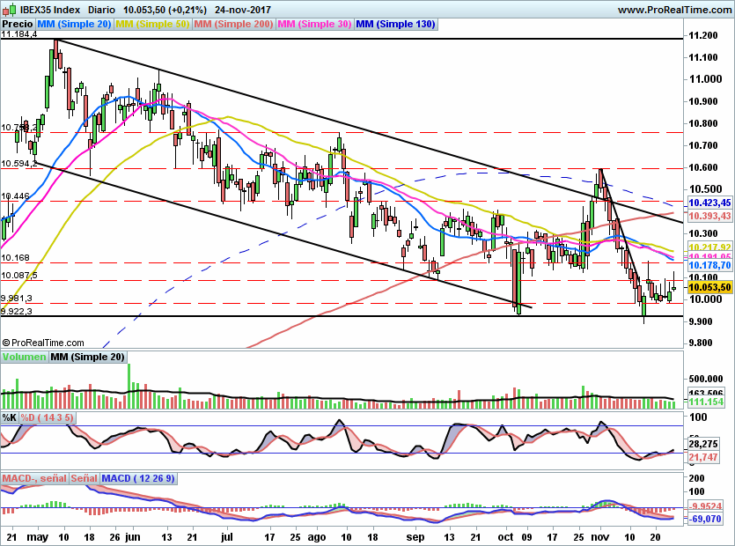Click the 11.184,4 resistance level label
The width and height of the screenshot is (735, 546).
[18, 34]
